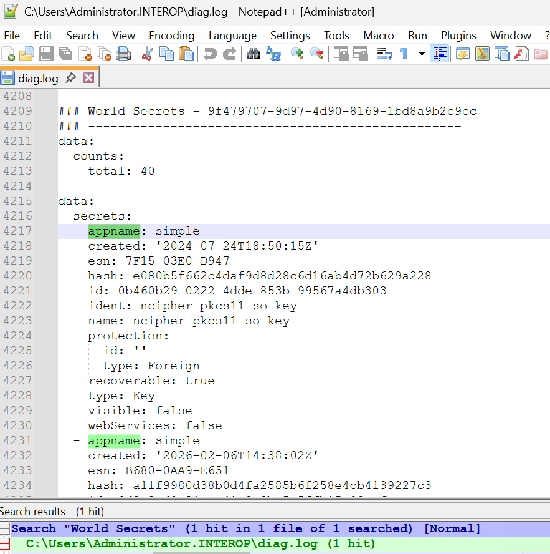Collapse the diag.log (1 hit) result node
The image size is (550, 554).
(x=4, y=543)
